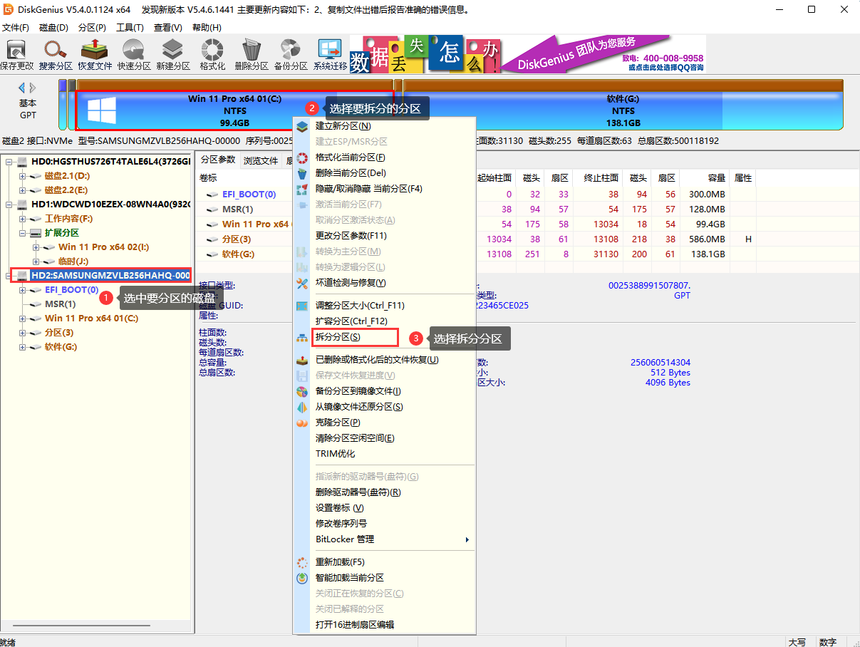Click the 备份分区到镜像文件 icon

(302, 391)
